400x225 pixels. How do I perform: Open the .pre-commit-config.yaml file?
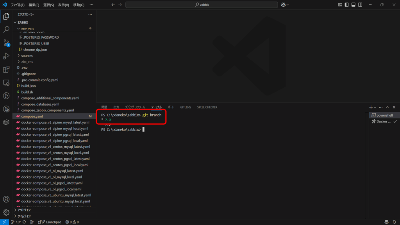54,80
